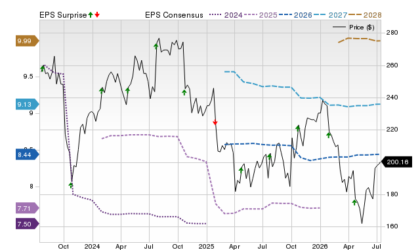The width and height of the screenshot is (420, 250).
Task: Click the 200.16 current price tag
Action: coord(396,162)
